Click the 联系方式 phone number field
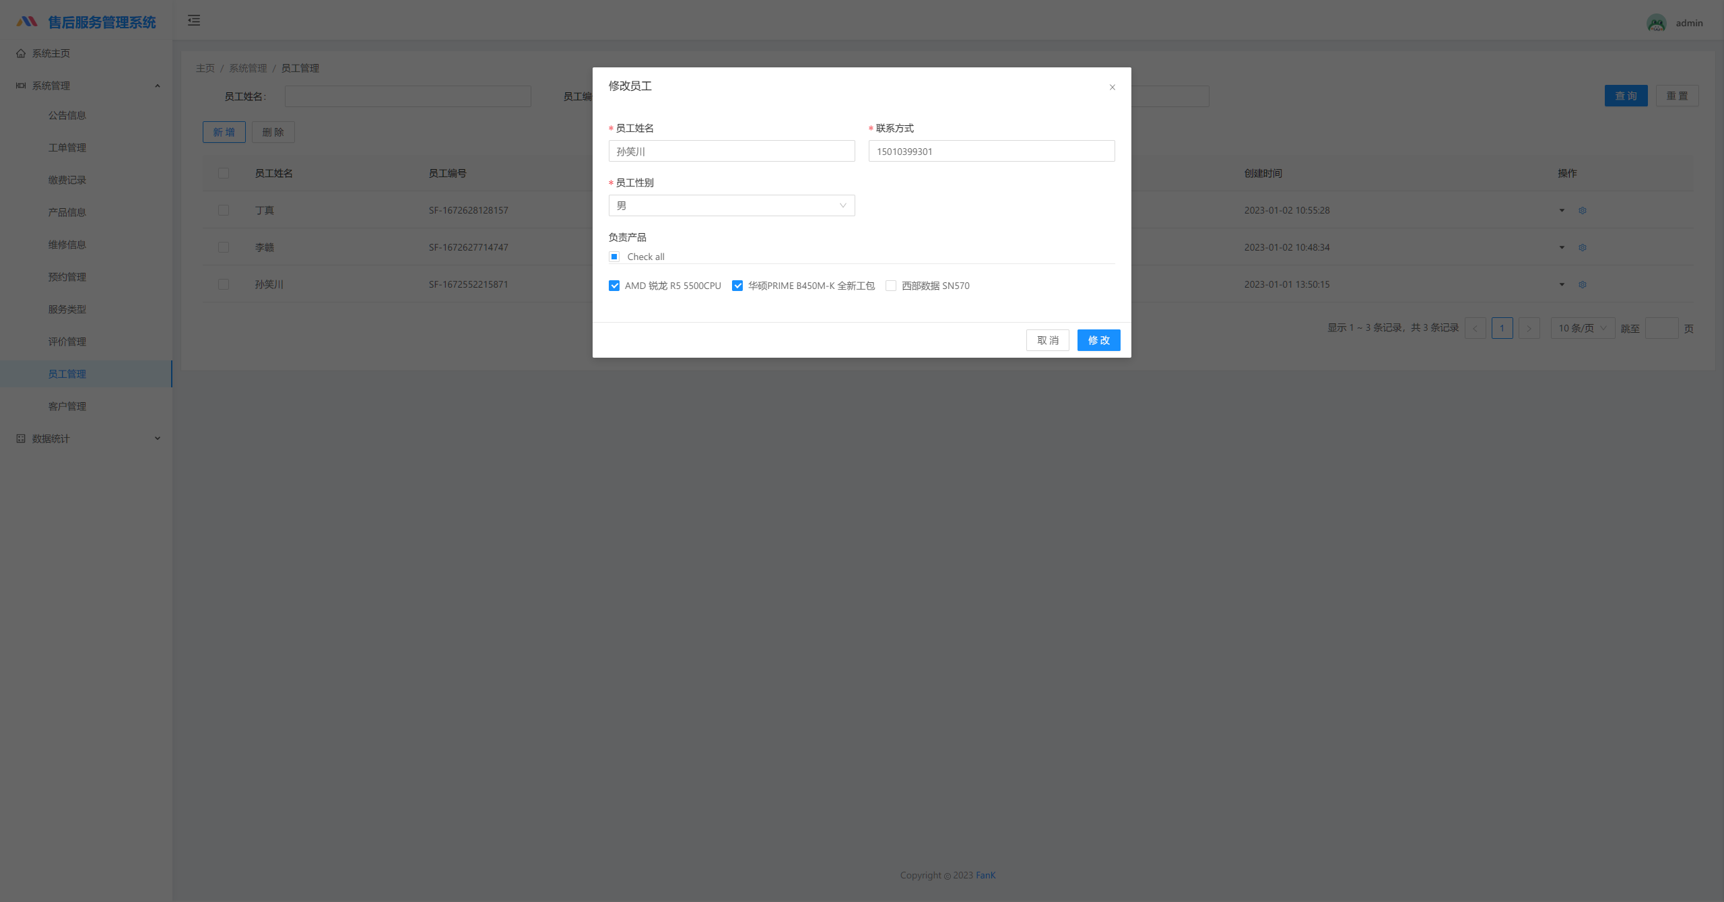Viewport: 1724px width, 902px height. [991, 152]
